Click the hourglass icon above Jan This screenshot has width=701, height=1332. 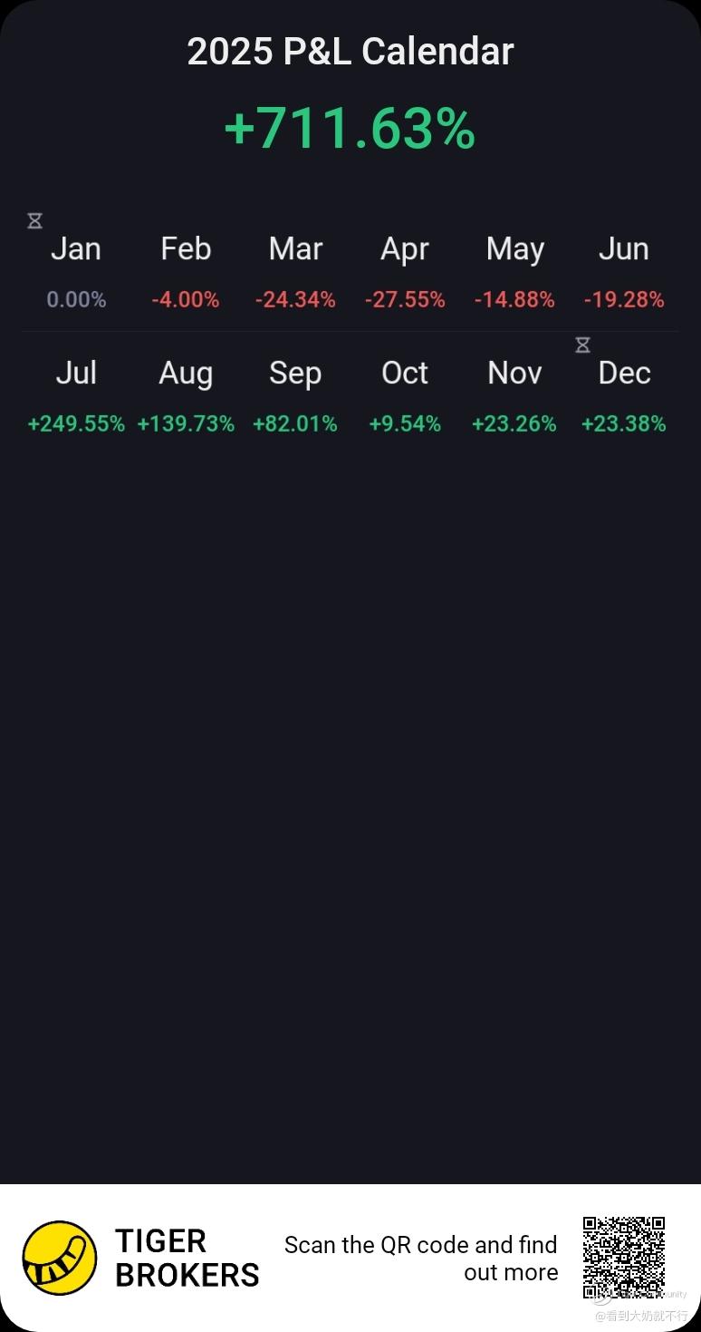34,220
